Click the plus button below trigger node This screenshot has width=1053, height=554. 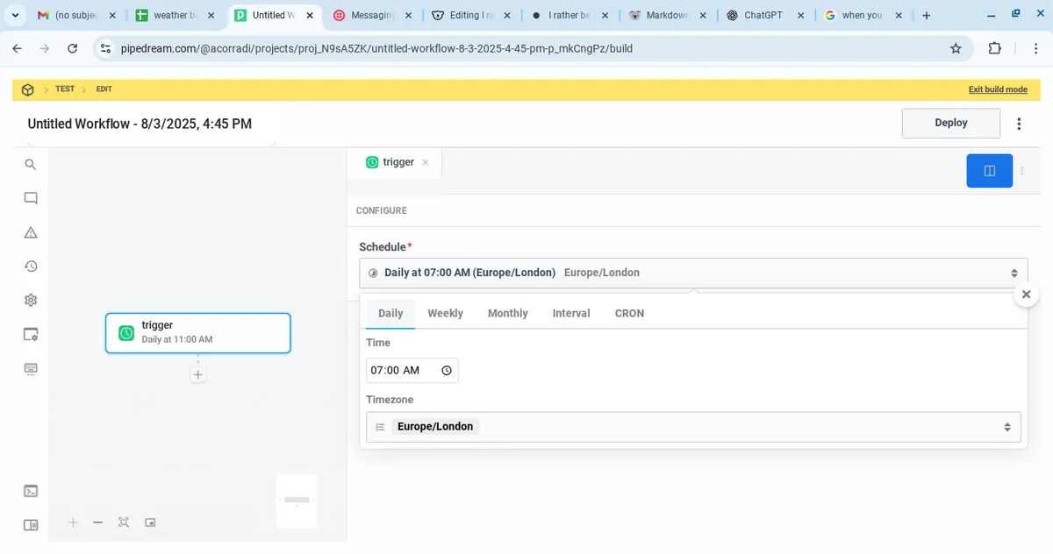click(x=198, y=375)
